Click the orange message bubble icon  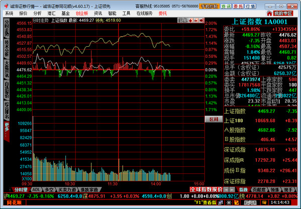264,202
